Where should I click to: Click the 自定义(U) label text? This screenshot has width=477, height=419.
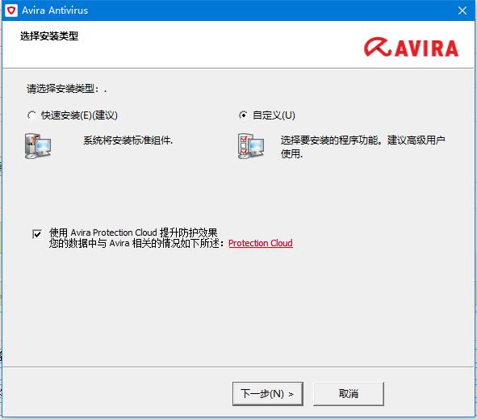pos(274,115)
